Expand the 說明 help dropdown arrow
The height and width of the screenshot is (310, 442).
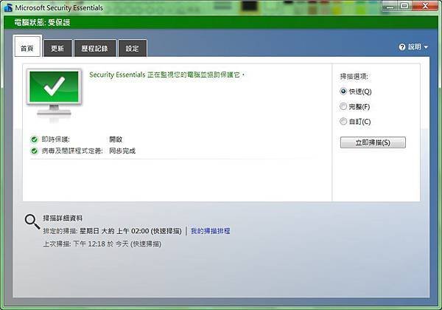click(x=426, y=47)
